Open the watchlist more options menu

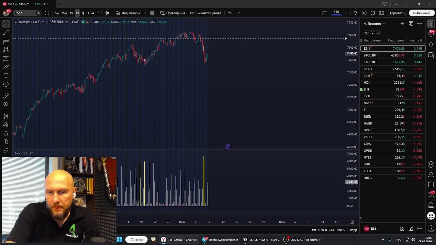tap(420, 23)
